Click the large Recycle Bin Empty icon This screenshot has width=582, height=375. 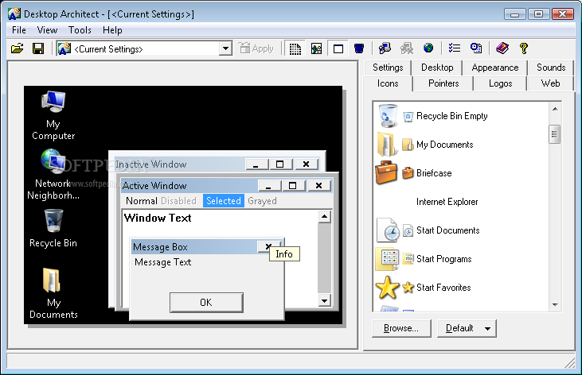tap(388, 116)
